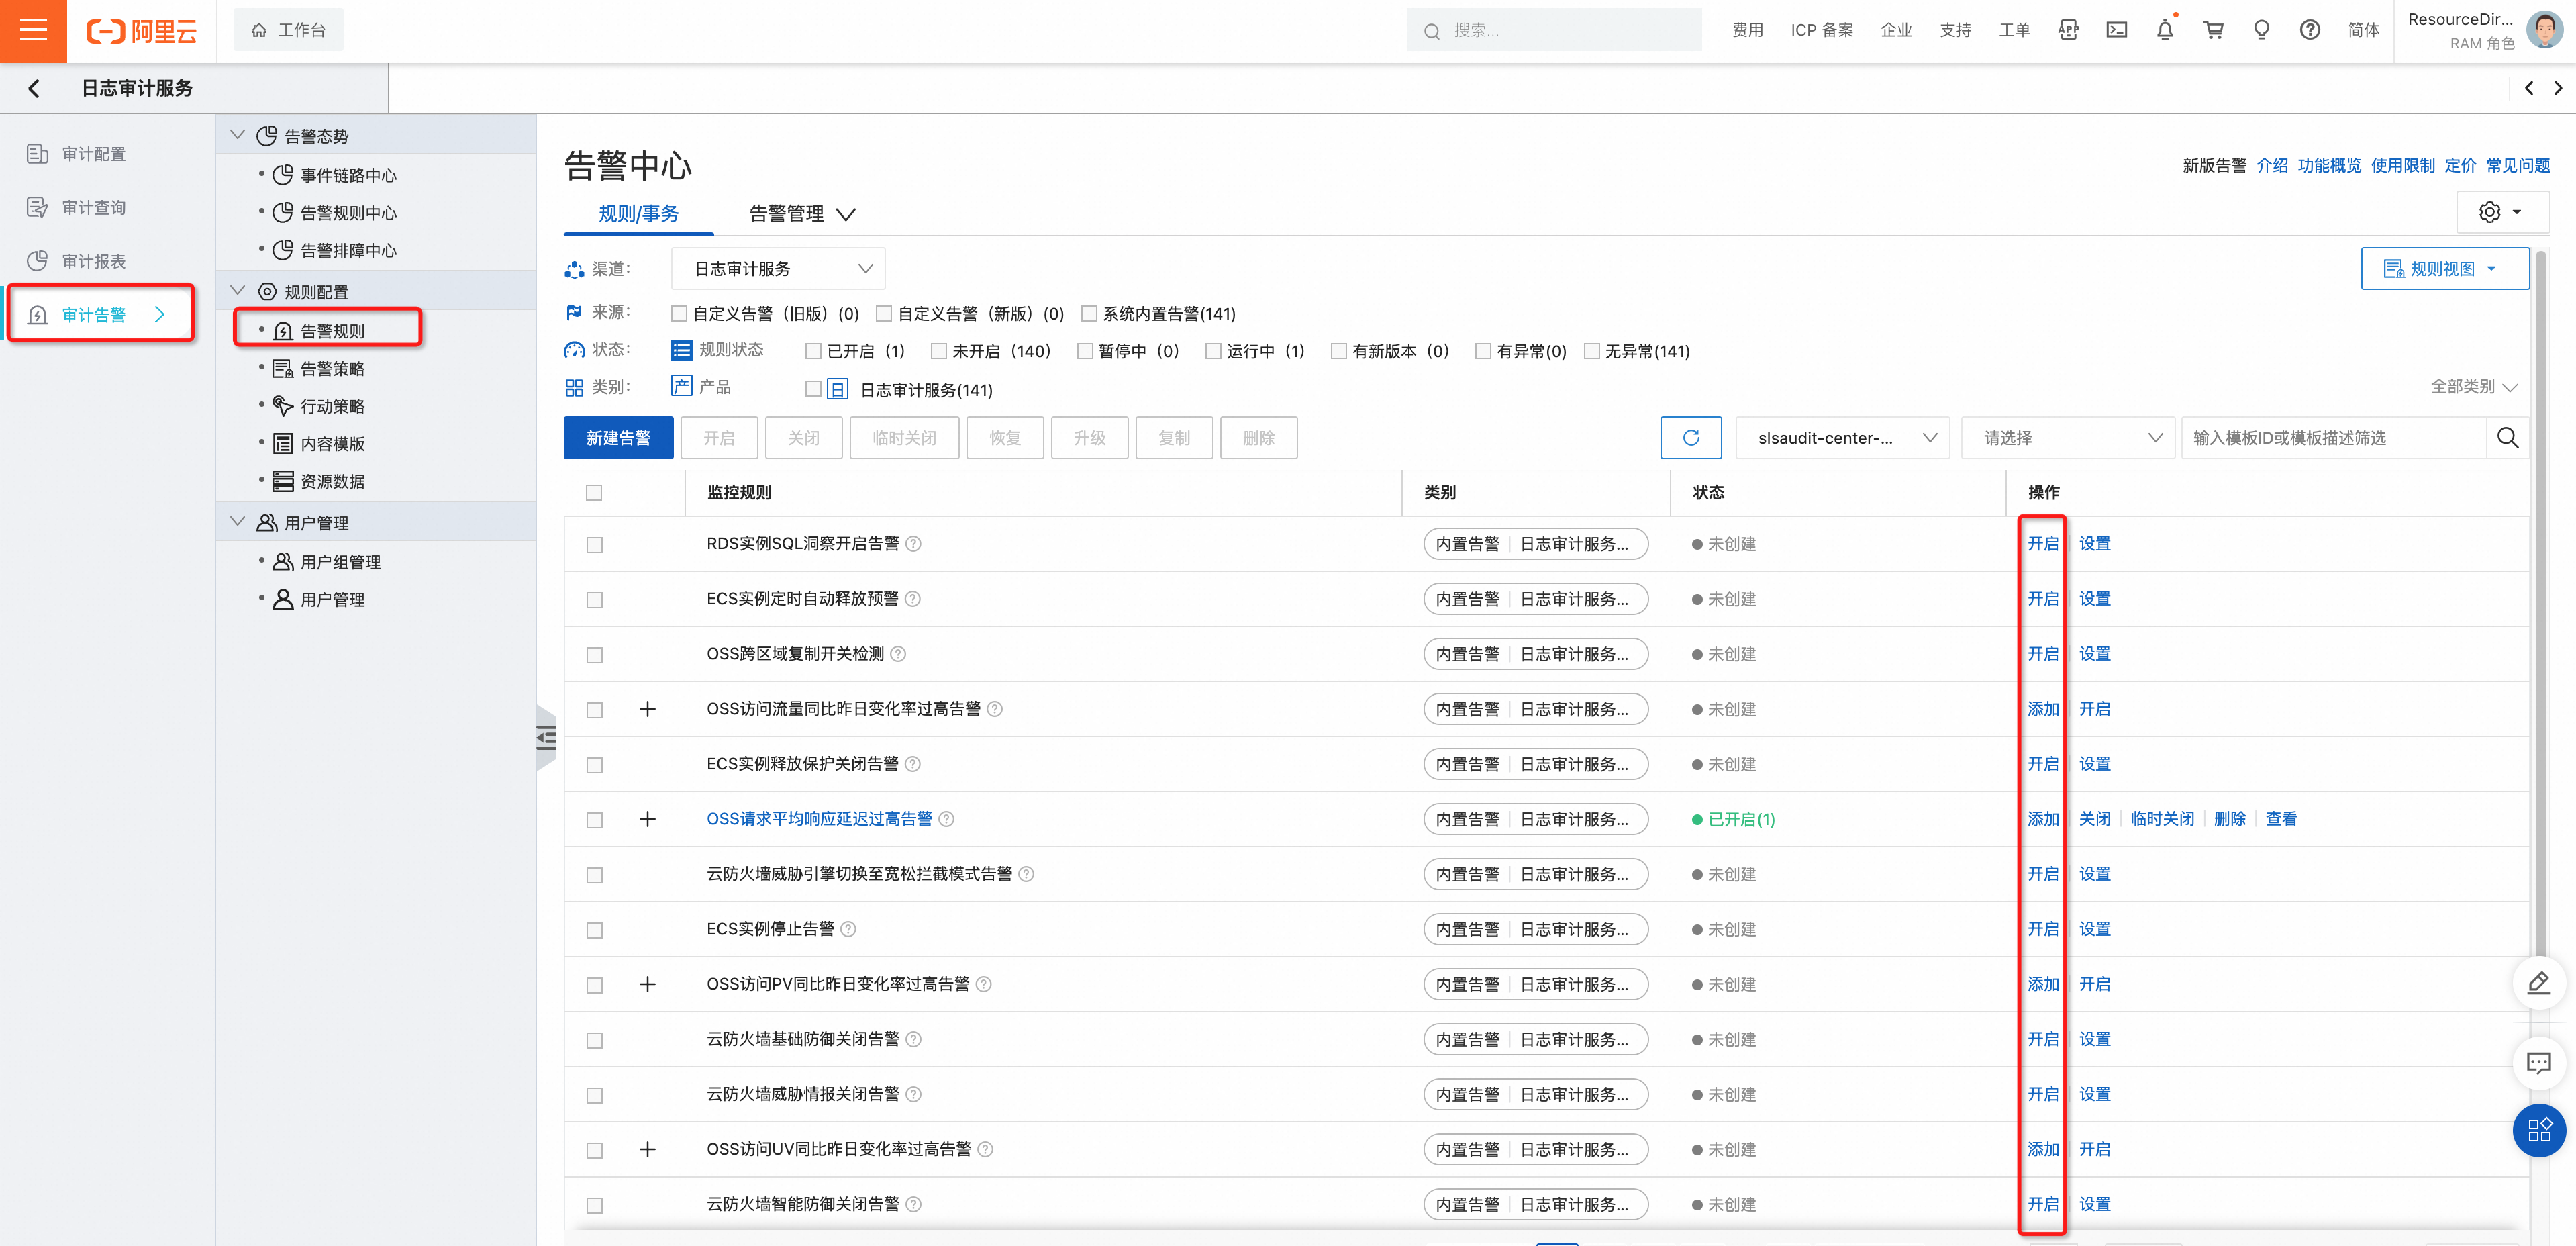
Task: Open 审计查询 in left navigation
Action: click(x=93, y=208)
